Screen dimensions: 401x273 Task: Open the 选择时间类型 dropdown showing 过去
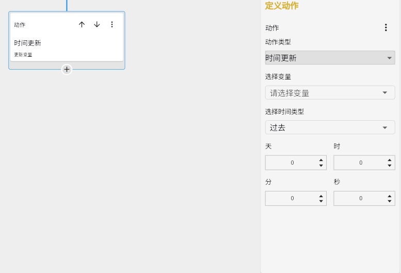click(330, 127)
